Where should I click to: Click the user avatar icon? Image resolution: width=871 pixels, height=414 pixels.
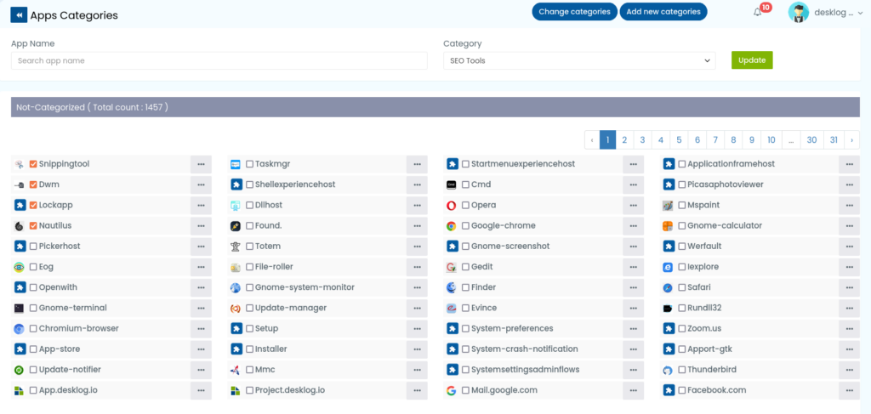(798, 12)
